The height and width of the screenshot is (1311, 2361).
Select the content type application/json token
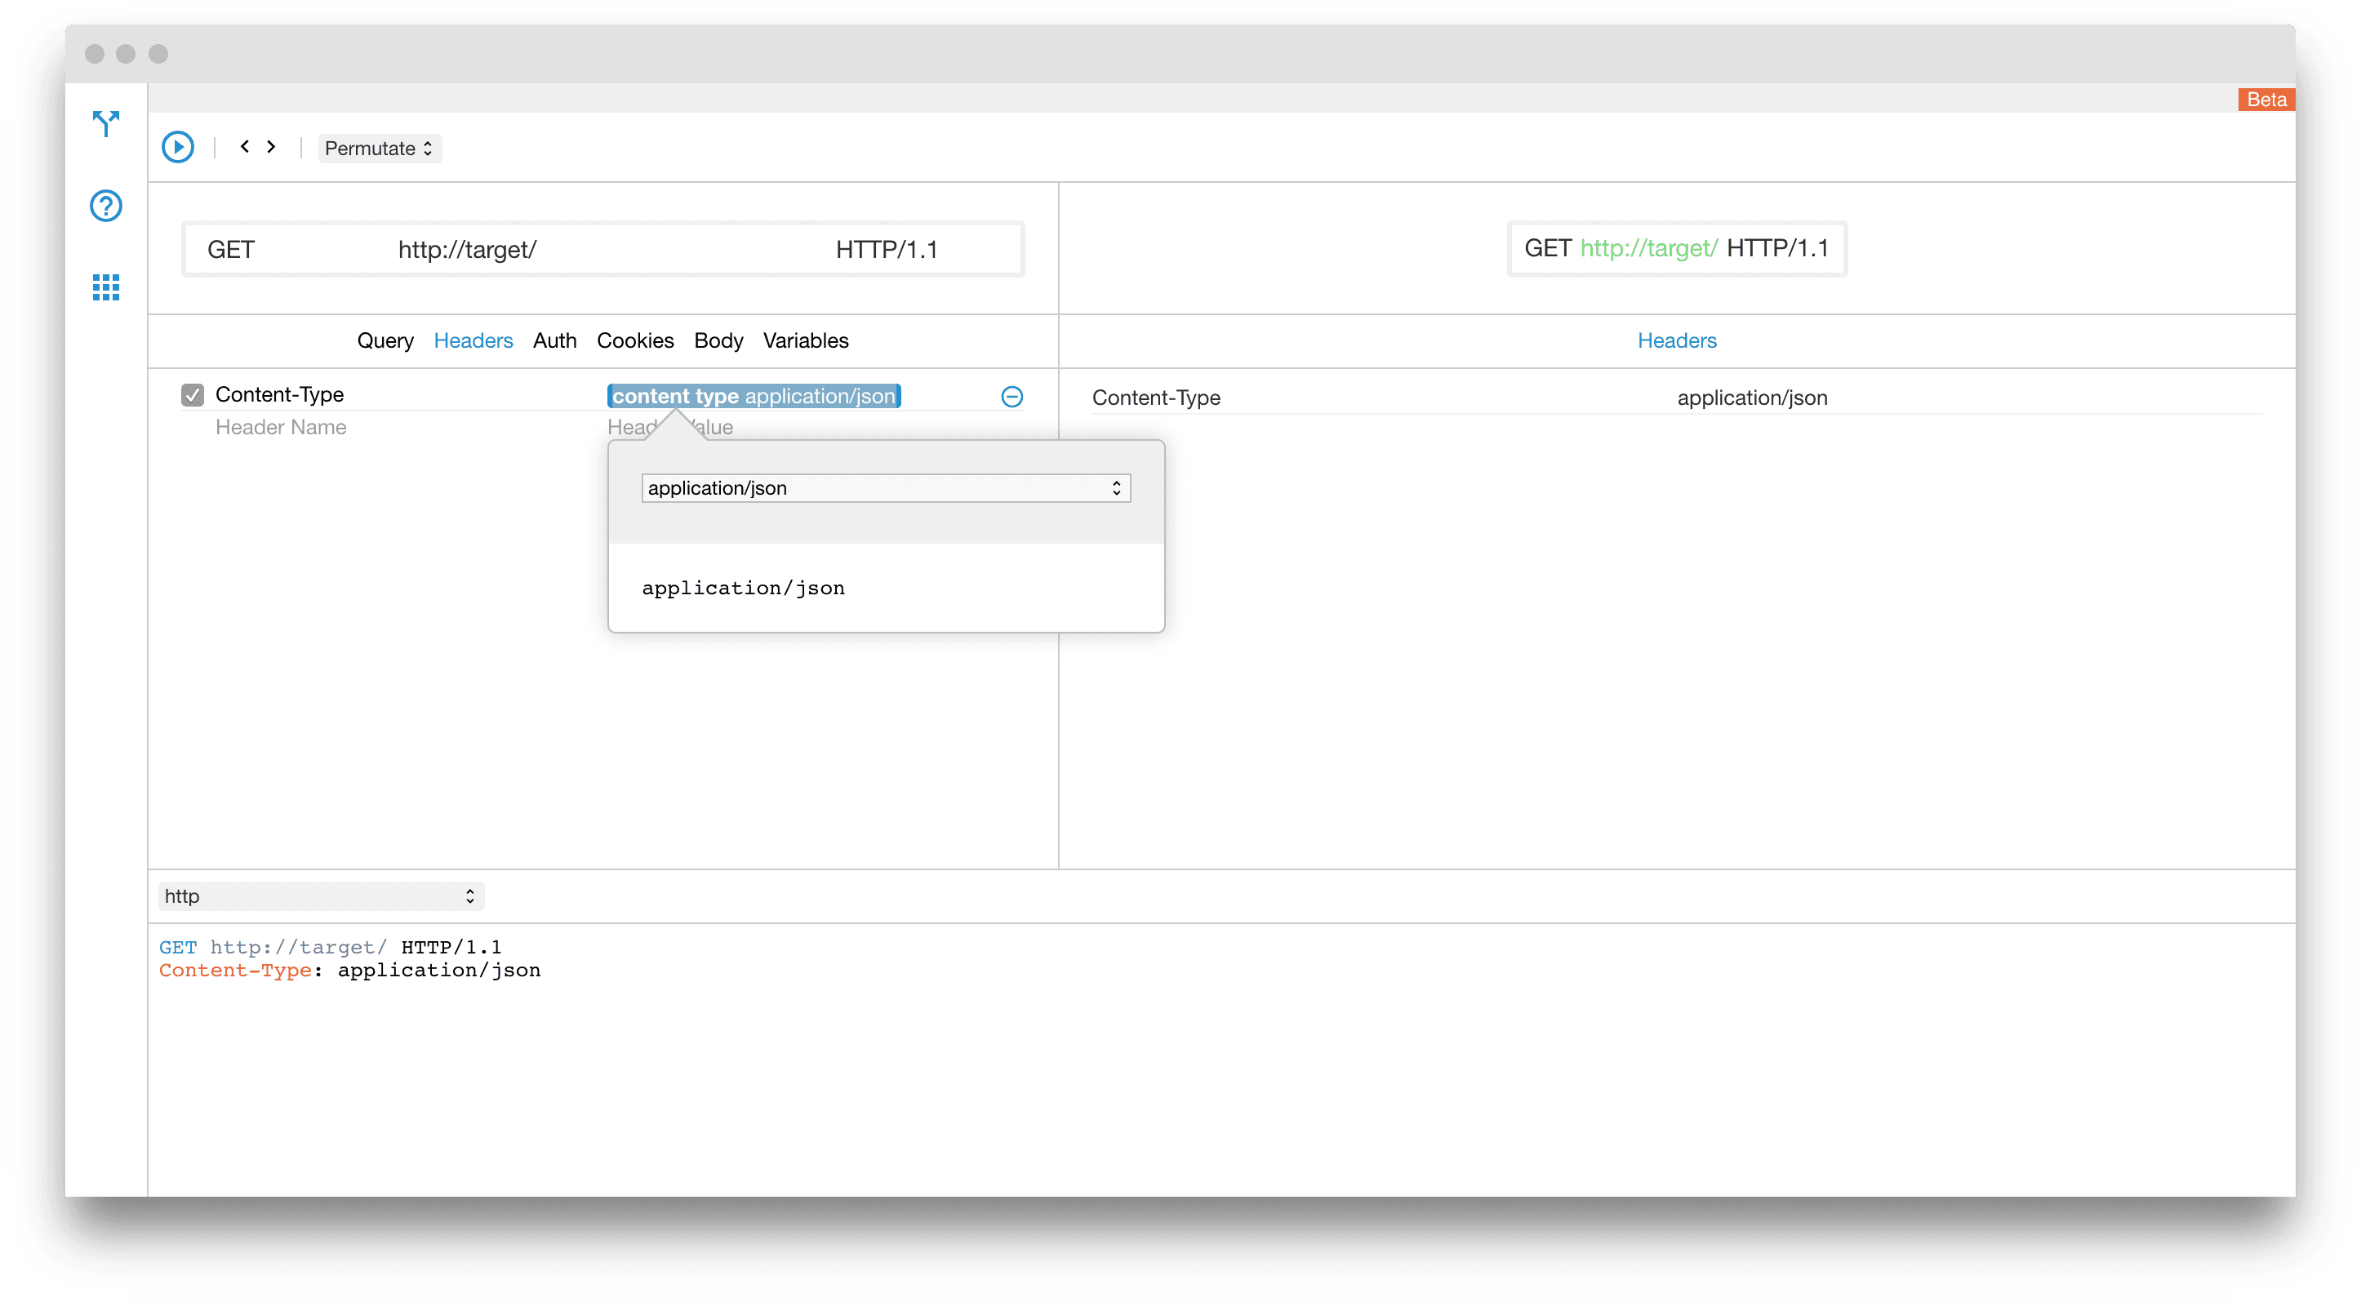(x=754, y=396)
